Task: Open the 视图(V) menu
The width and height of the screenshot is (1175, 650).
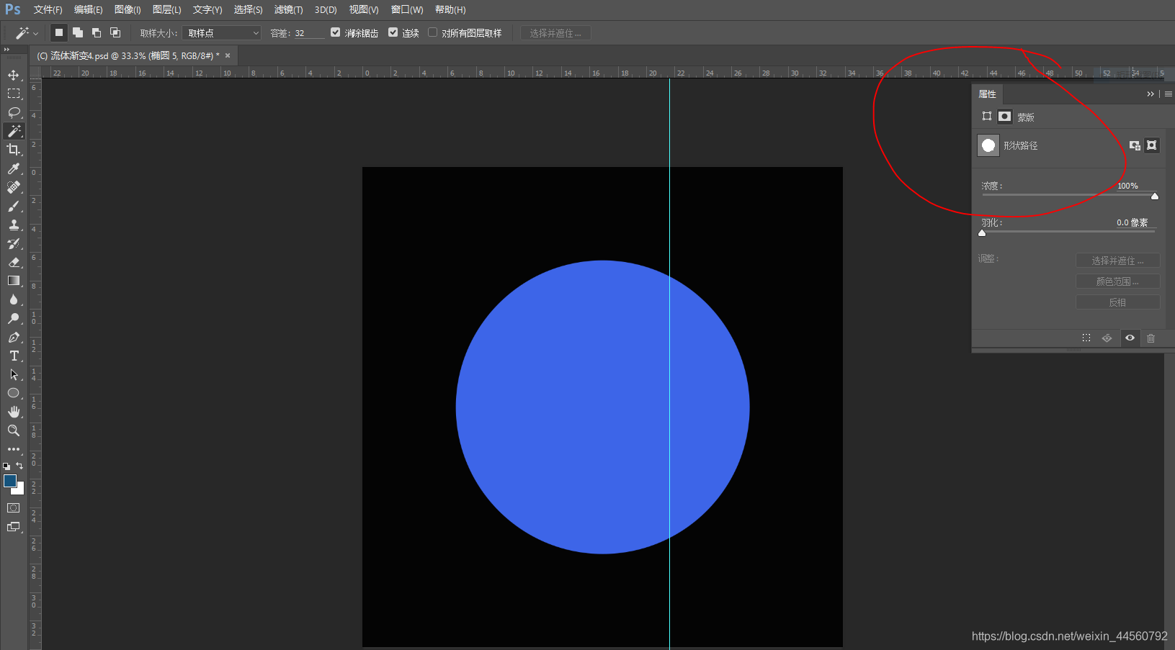Action: (364, 9)
